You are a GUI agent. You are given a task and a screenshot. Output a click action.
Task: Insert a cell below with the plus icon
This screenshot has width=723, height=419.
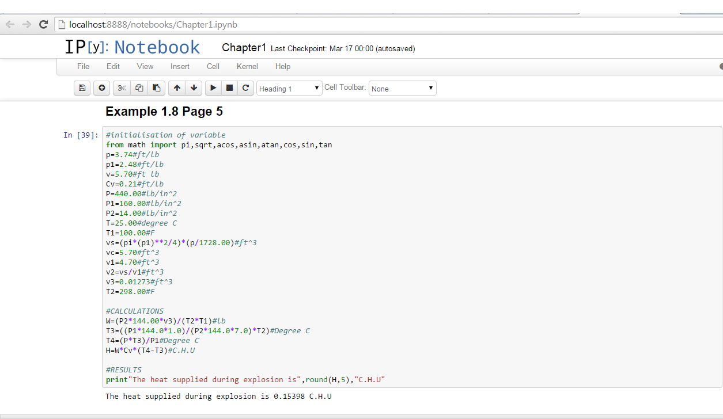tap(102, 88)
